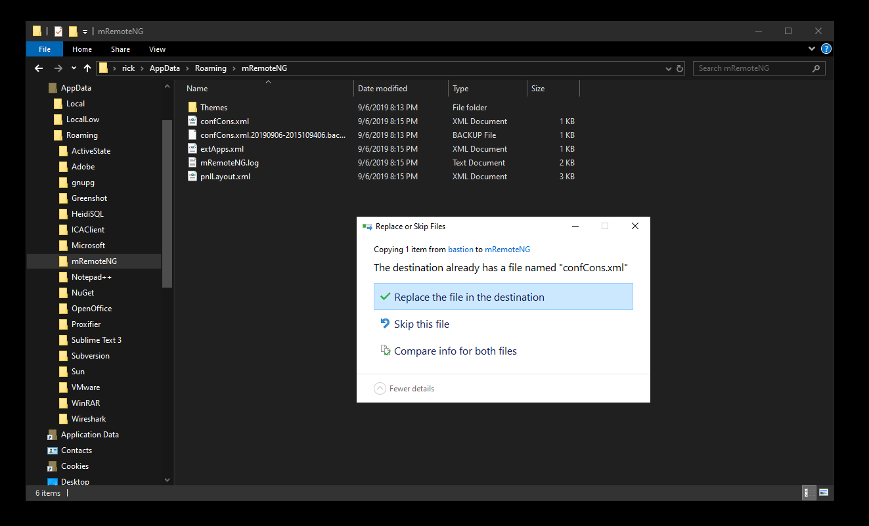The height and width of the screenshot is (526, 869).
Task: Expand the ribbon chevron
Action: point(813,49)
